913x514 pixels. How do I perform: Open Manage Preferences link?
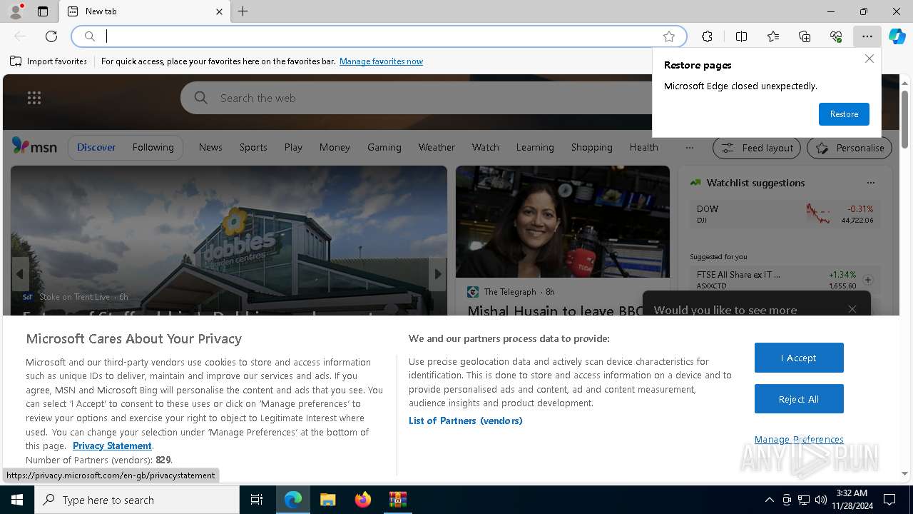(799, 439)
